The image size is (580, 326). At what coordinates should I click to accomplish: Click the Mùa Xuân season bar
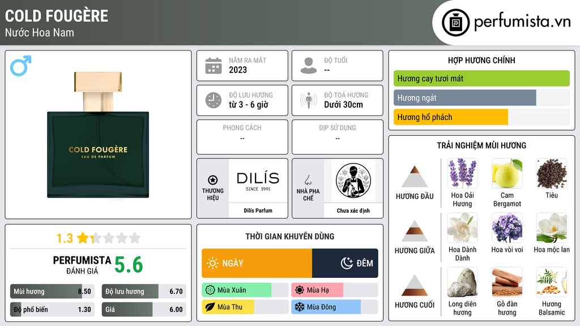(245, 290)
